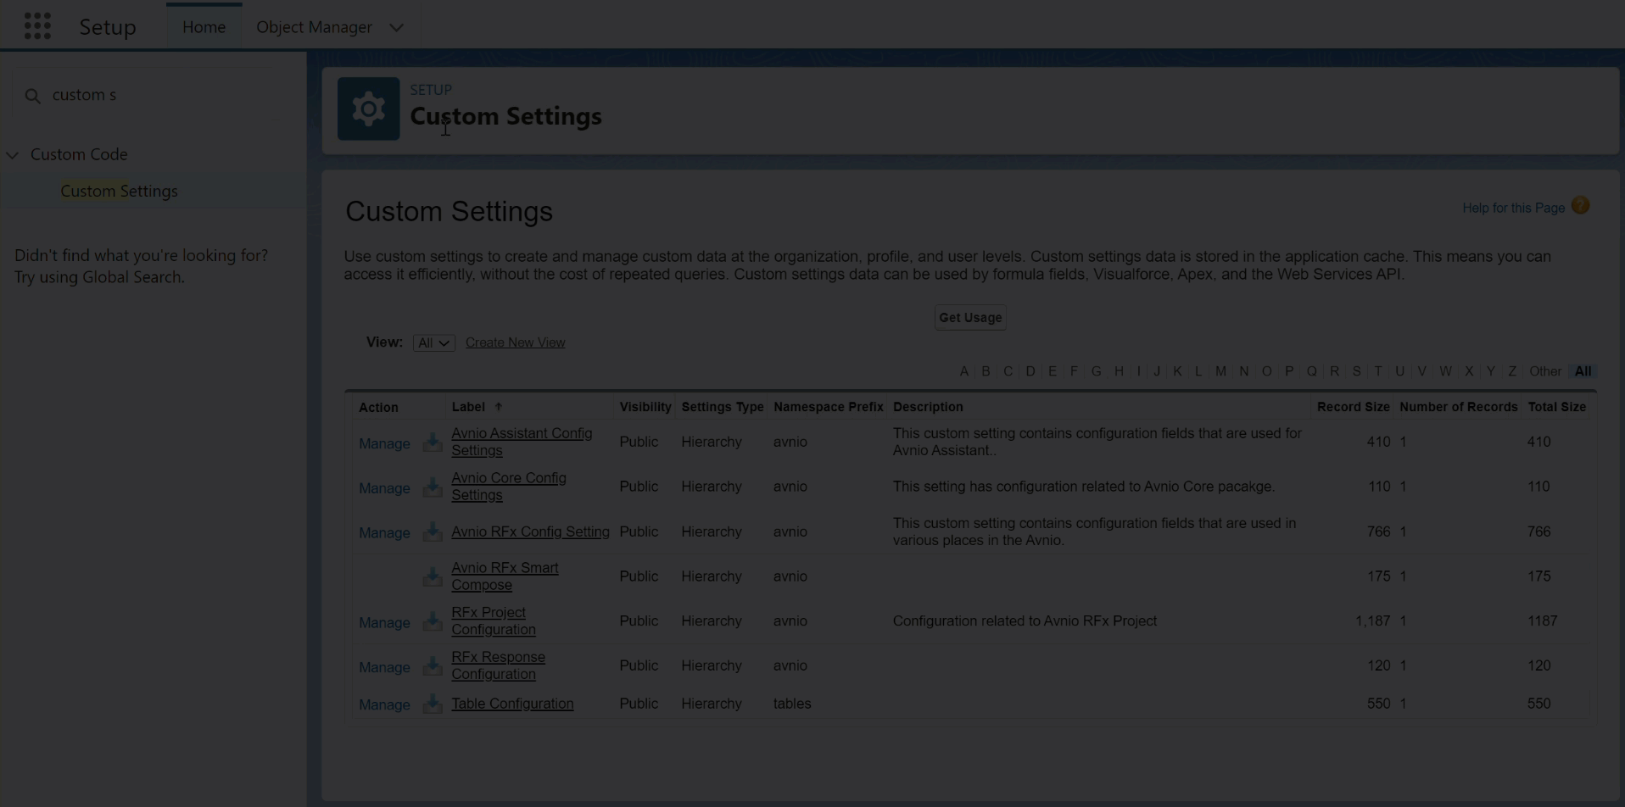Viewport: 1625px width, 807px height.
Task: Open the App Launcher grid icon
Action: 37,26
